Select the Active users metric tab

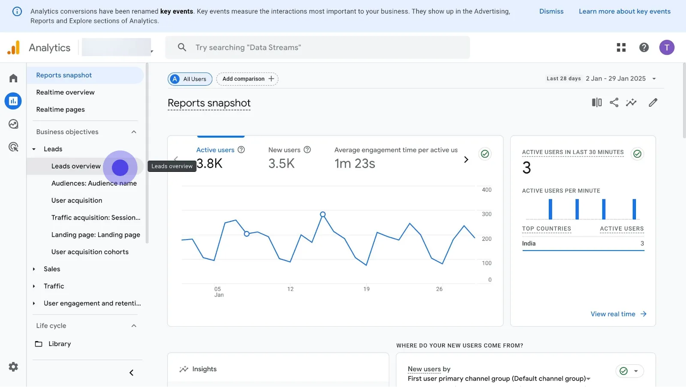pyautogui.click(x=220, y=157)
